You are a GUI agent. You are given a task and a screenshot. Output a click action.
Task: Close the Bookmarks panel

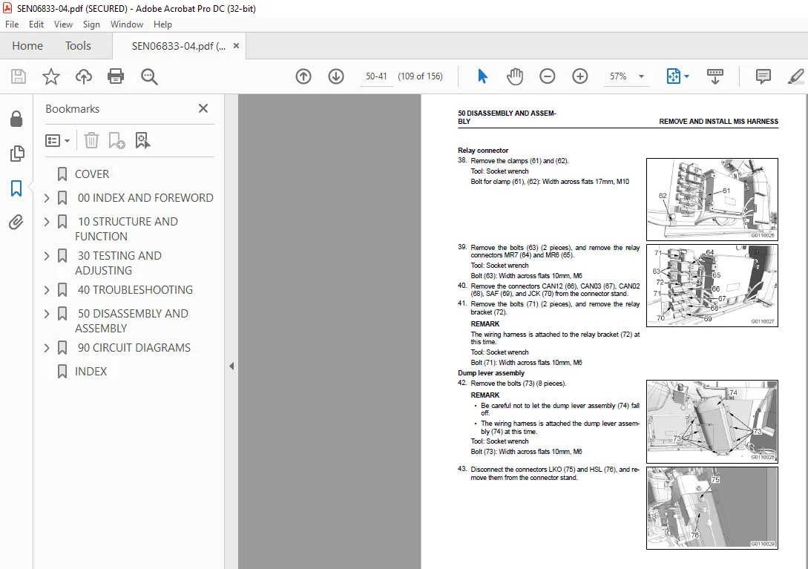(x=203, y=108)
